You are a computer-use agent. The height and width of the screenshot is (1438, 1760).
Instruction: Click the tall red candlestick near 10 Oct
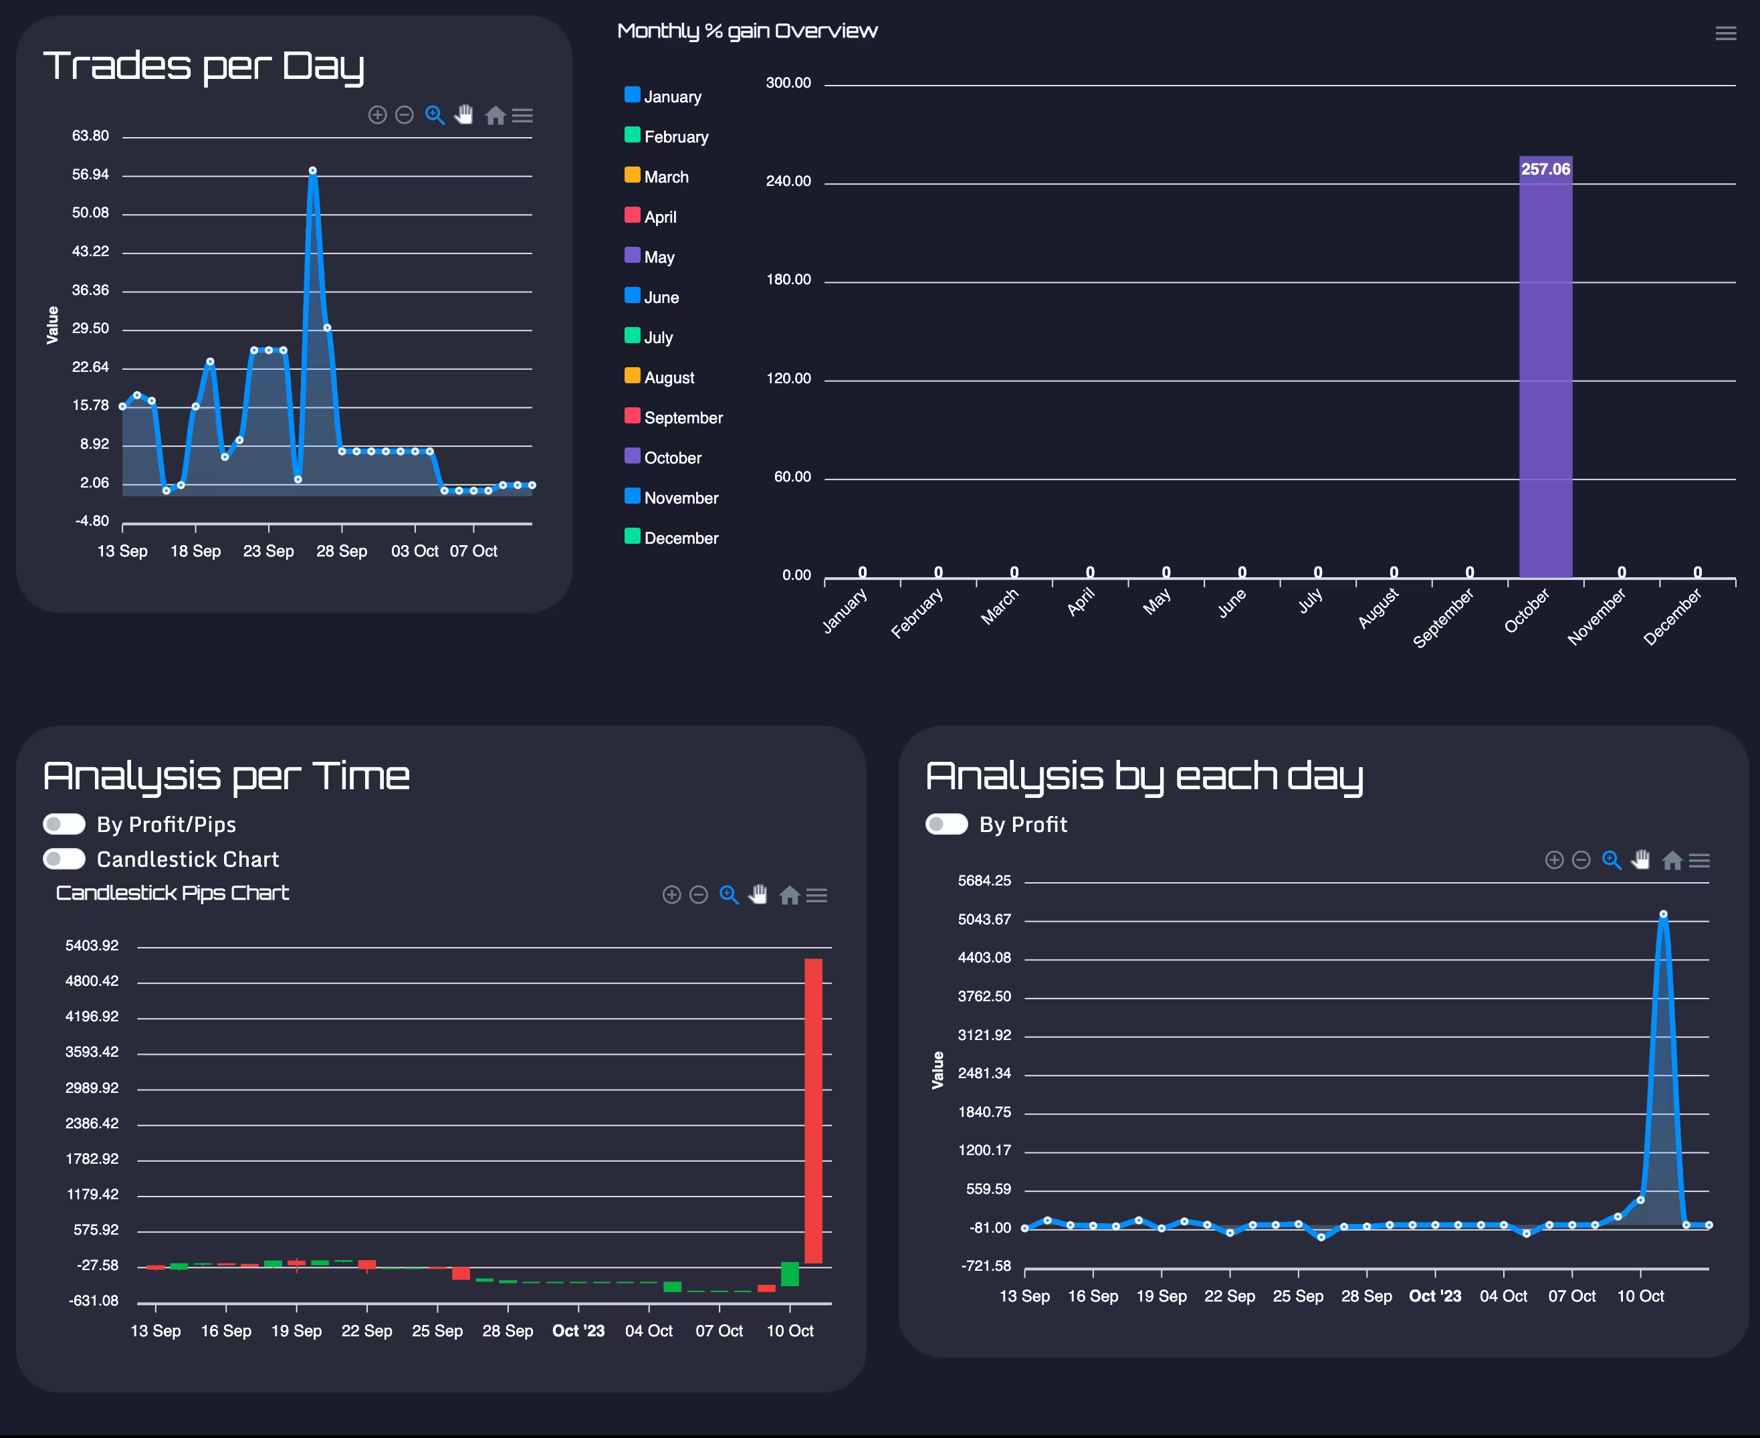813,1110
